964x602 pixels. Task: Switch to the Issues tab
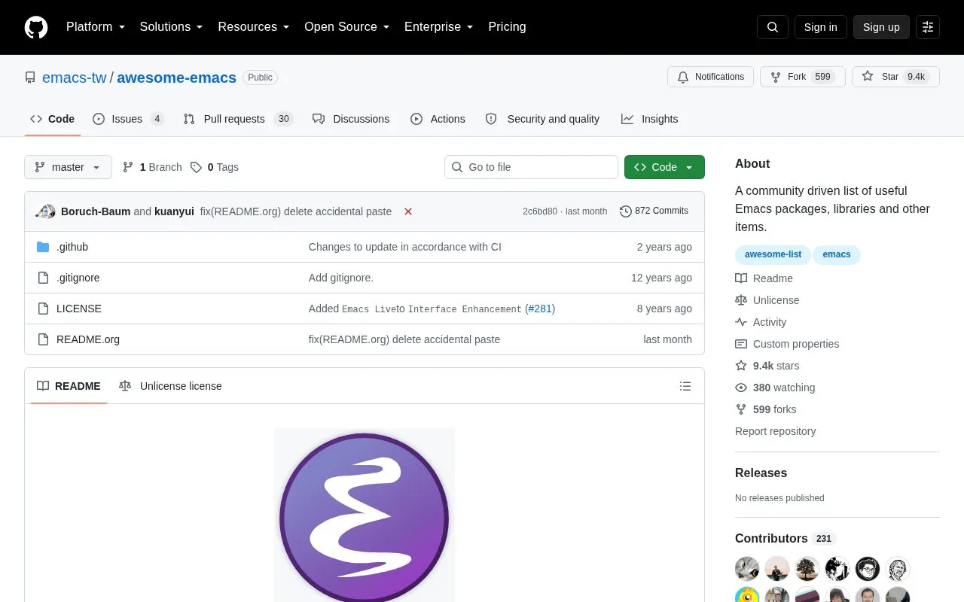[x=128, y=119]
